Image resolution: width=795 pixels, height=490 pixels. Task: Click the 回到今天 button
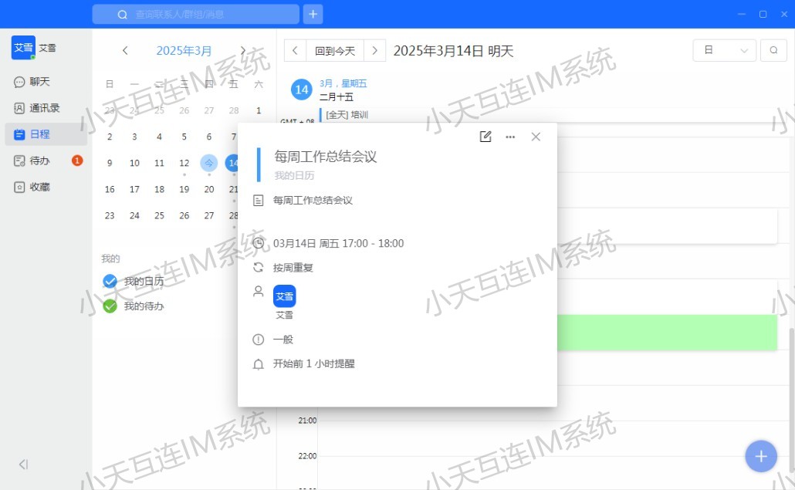pos(335,51)
